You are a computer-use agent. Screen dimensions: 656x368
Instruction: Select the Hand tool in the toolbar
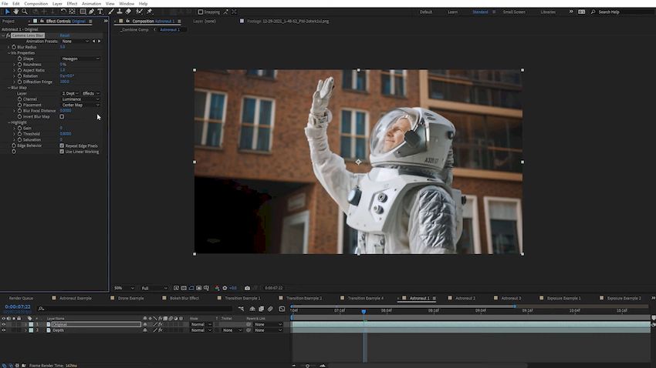(x=15, y=12)
